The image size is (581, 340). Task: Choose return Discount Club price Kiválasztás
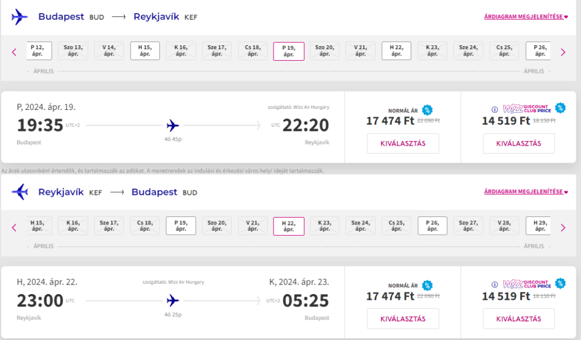pyautogui.click(x=519, y=318)
